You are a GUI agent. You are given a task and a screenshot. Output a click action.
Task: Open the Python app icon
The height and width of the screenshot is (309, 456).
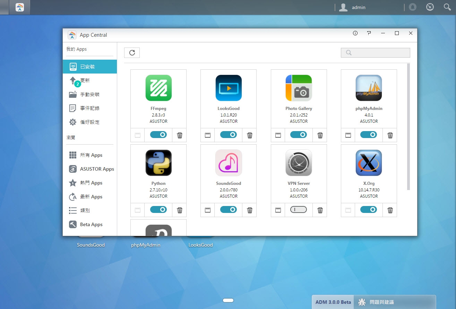pos(158,163)
